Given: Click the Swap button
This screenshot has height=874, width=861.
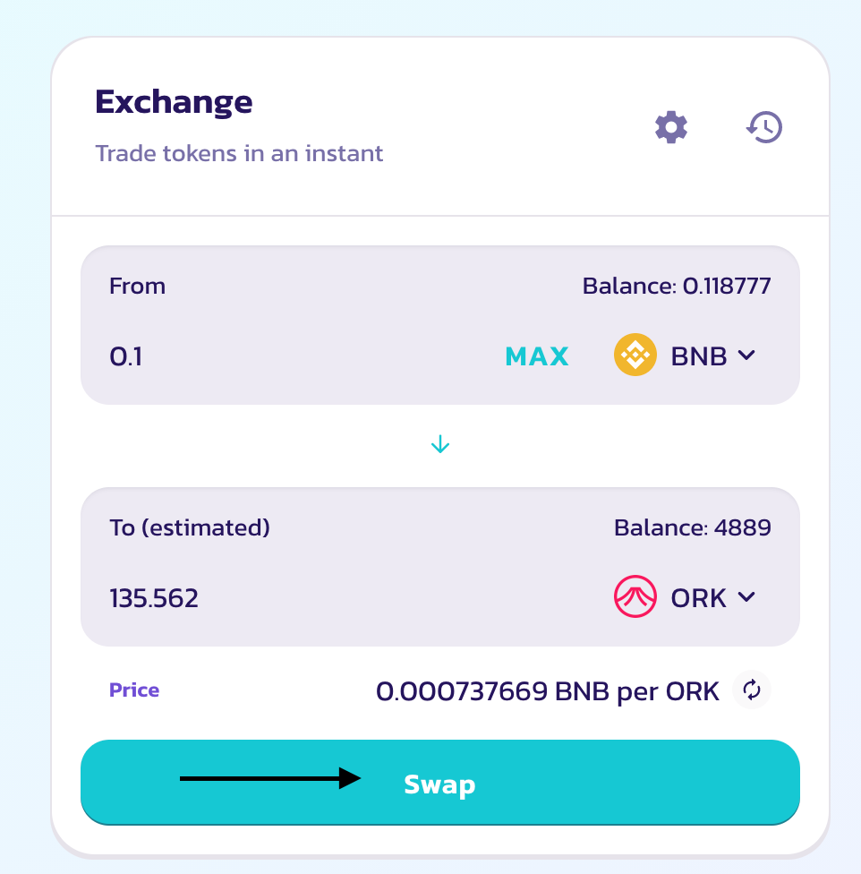Looking at the screenshot, I should [440, 782].
